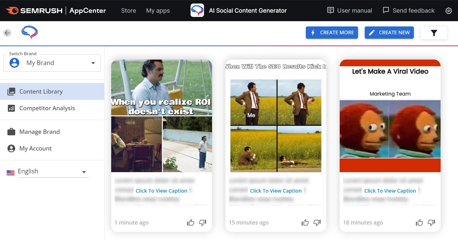Click the back arrow icon

coord(7,33)
